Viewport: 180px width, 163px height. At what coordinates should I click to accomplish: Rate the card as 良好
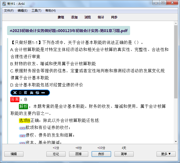click(x=101, y=154)
